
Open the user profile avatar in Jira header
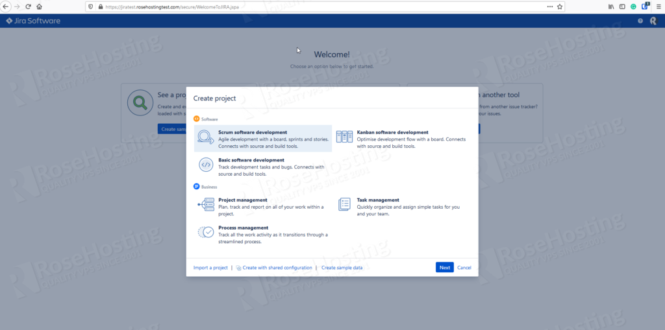click(653, 21)
